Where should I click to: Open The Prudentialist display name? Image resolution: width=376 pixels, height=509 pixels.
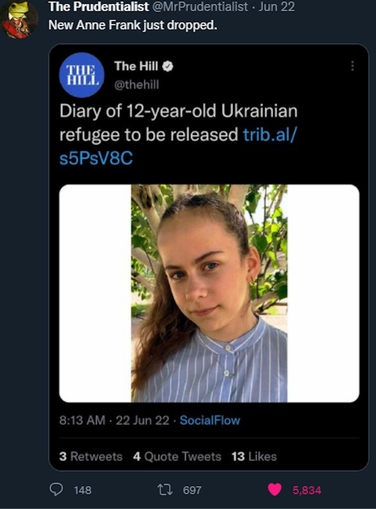[x=99, y=7]
